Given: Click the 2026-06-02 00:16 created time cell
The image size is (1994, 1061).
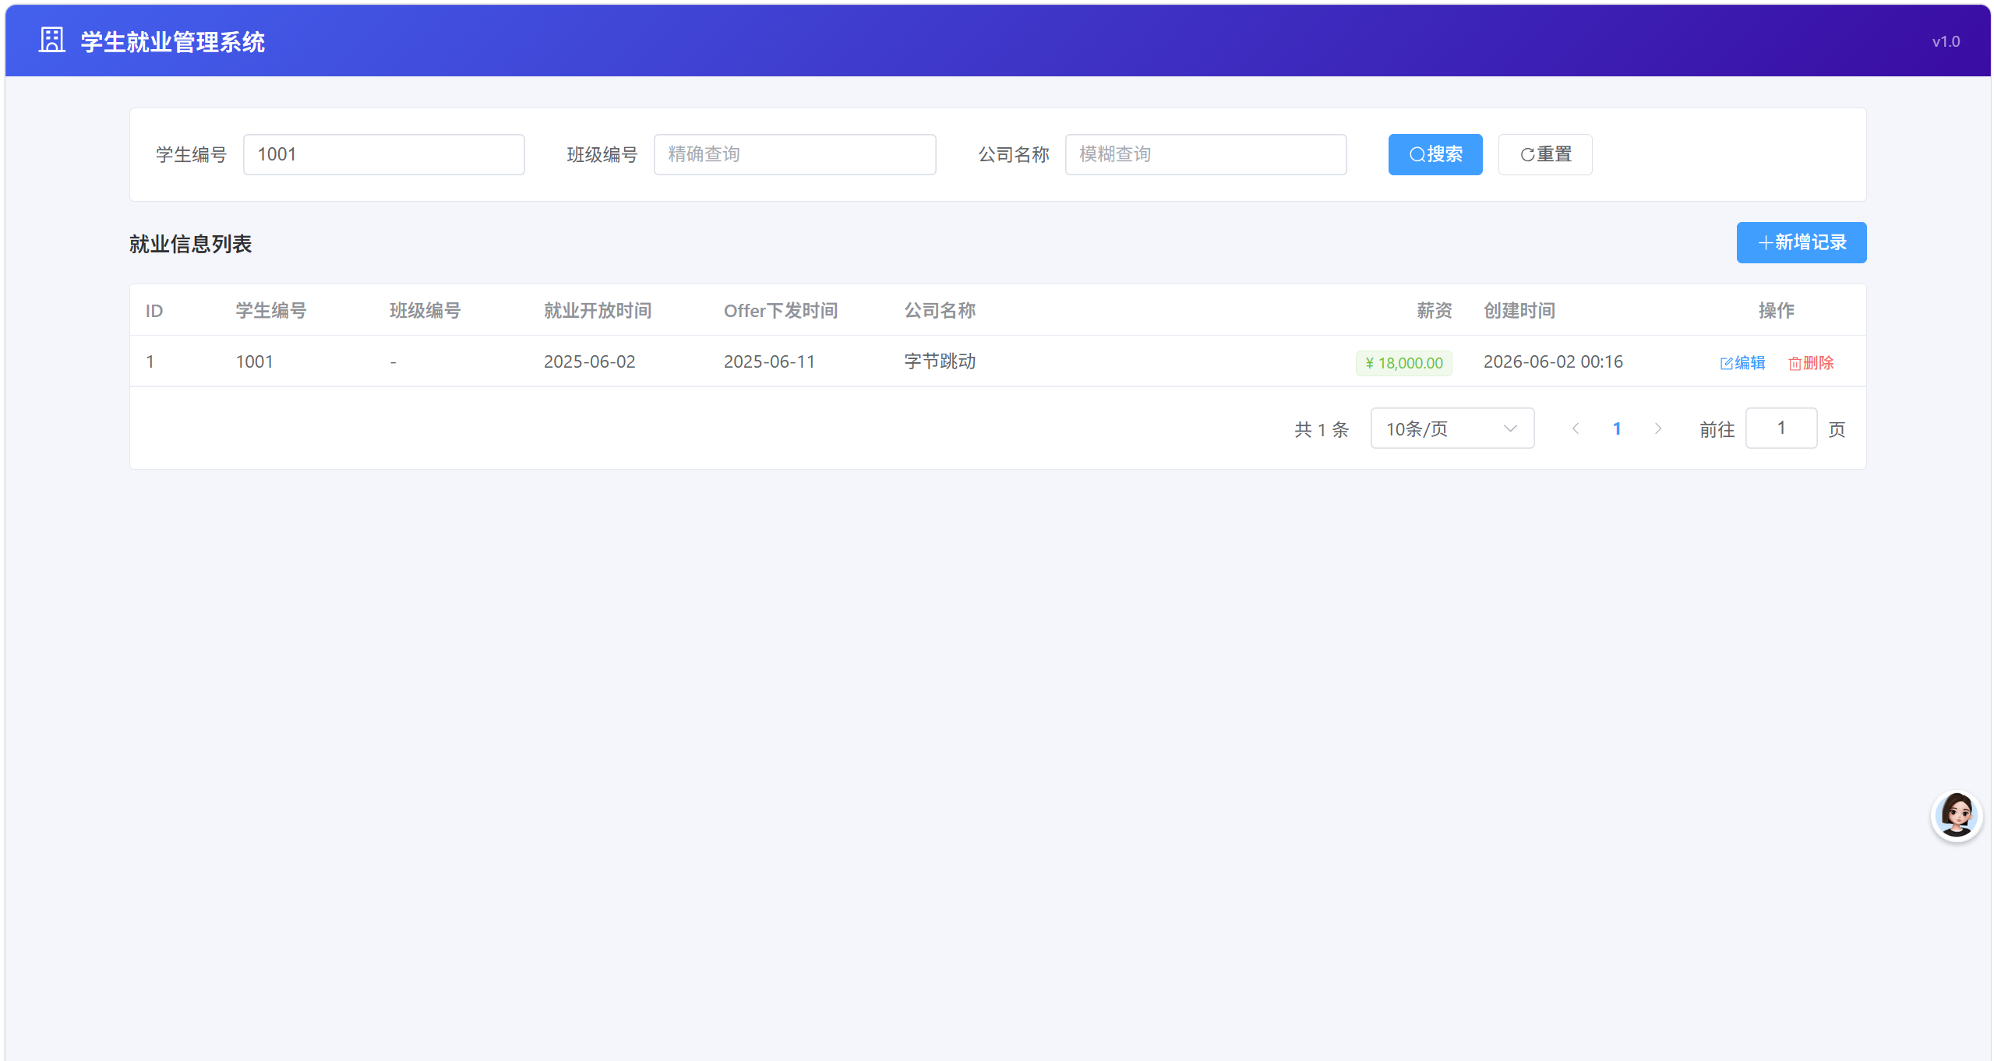Looking at the screenshot, I should click(x=1552, y=361).
